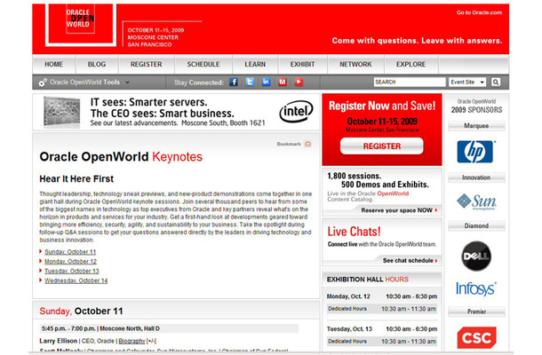Viewport: 542px width, 355px height.
Task: Open the HP sponsor logo
Action: (476, 152)
